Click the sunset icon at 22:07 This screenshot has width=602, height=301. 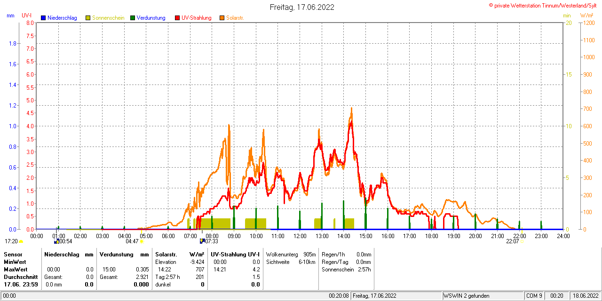(522, 241)
